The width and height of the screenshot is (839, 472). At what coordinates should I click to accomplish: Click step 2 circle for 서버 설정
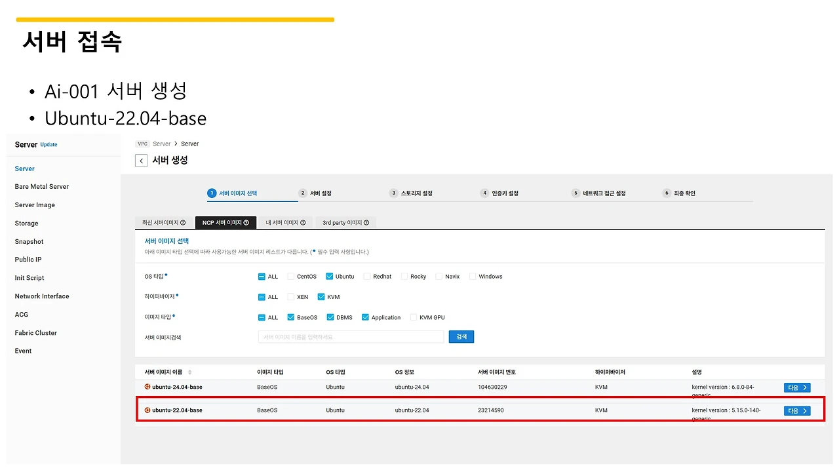tap(303, 193)
